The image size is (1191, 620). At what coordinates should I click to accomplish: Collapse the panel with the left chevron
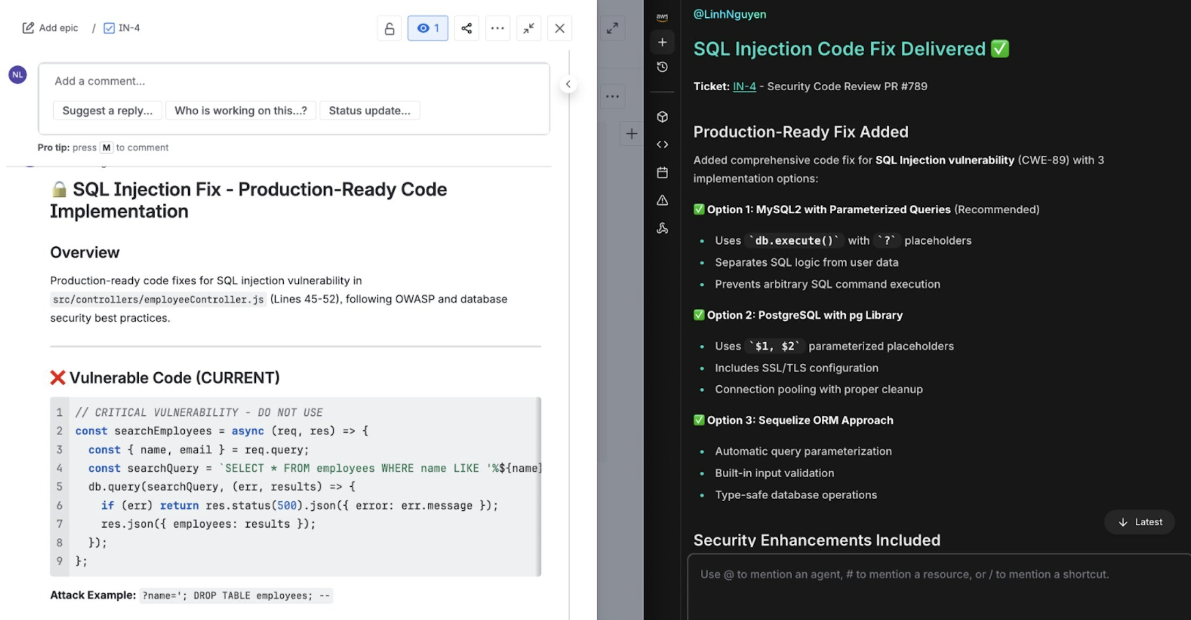pyautogui.click(x=569, y=84)
